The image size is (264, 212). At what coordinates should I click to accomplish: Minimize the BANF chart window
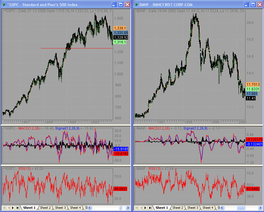pyautogui.click(x=246, y=5)
